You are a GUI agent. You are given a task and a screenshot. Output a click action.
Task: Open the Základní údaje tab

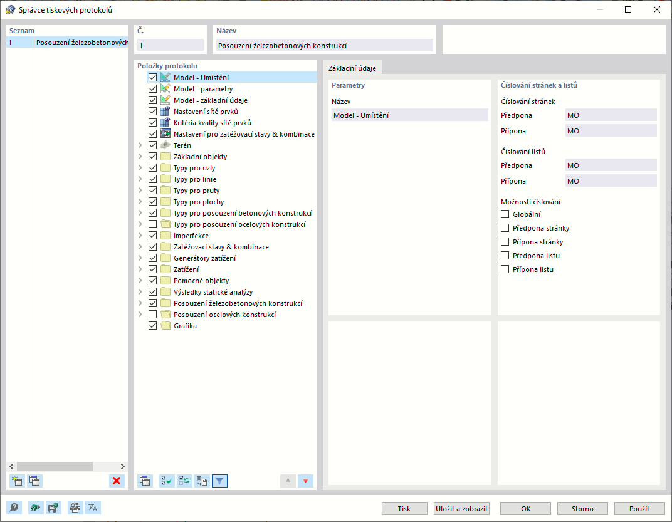[x=352, y=68]
